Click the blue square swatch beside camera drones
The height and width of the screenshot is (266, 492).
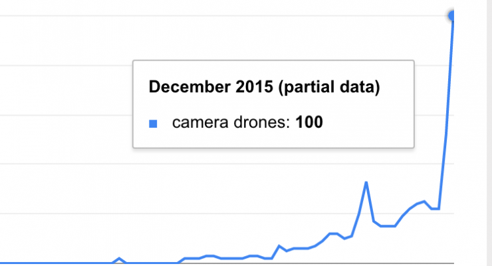[153, 124]
